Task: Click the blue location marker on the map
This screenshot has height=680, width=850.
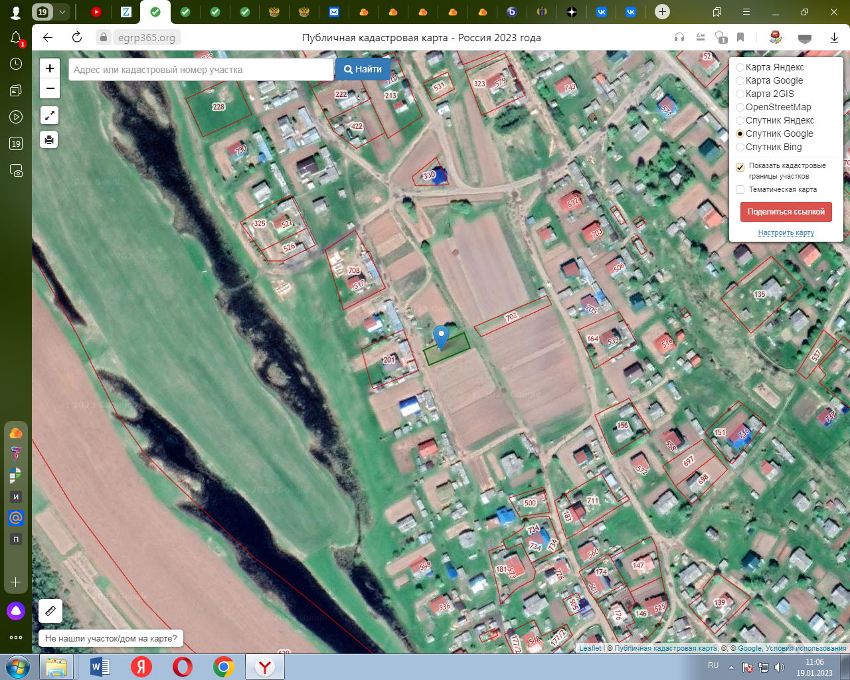Action: pos(441,337)
